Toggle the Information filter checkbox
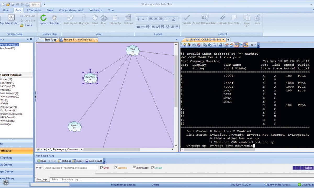 pos(134,168)
